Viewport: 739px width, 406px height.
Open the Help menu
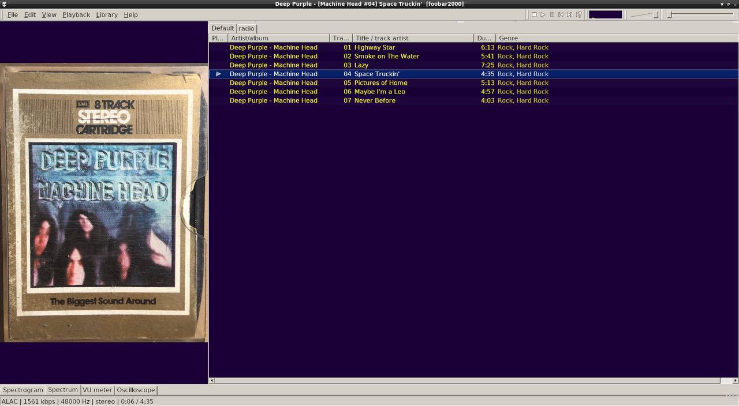click(x=131, y=14)
